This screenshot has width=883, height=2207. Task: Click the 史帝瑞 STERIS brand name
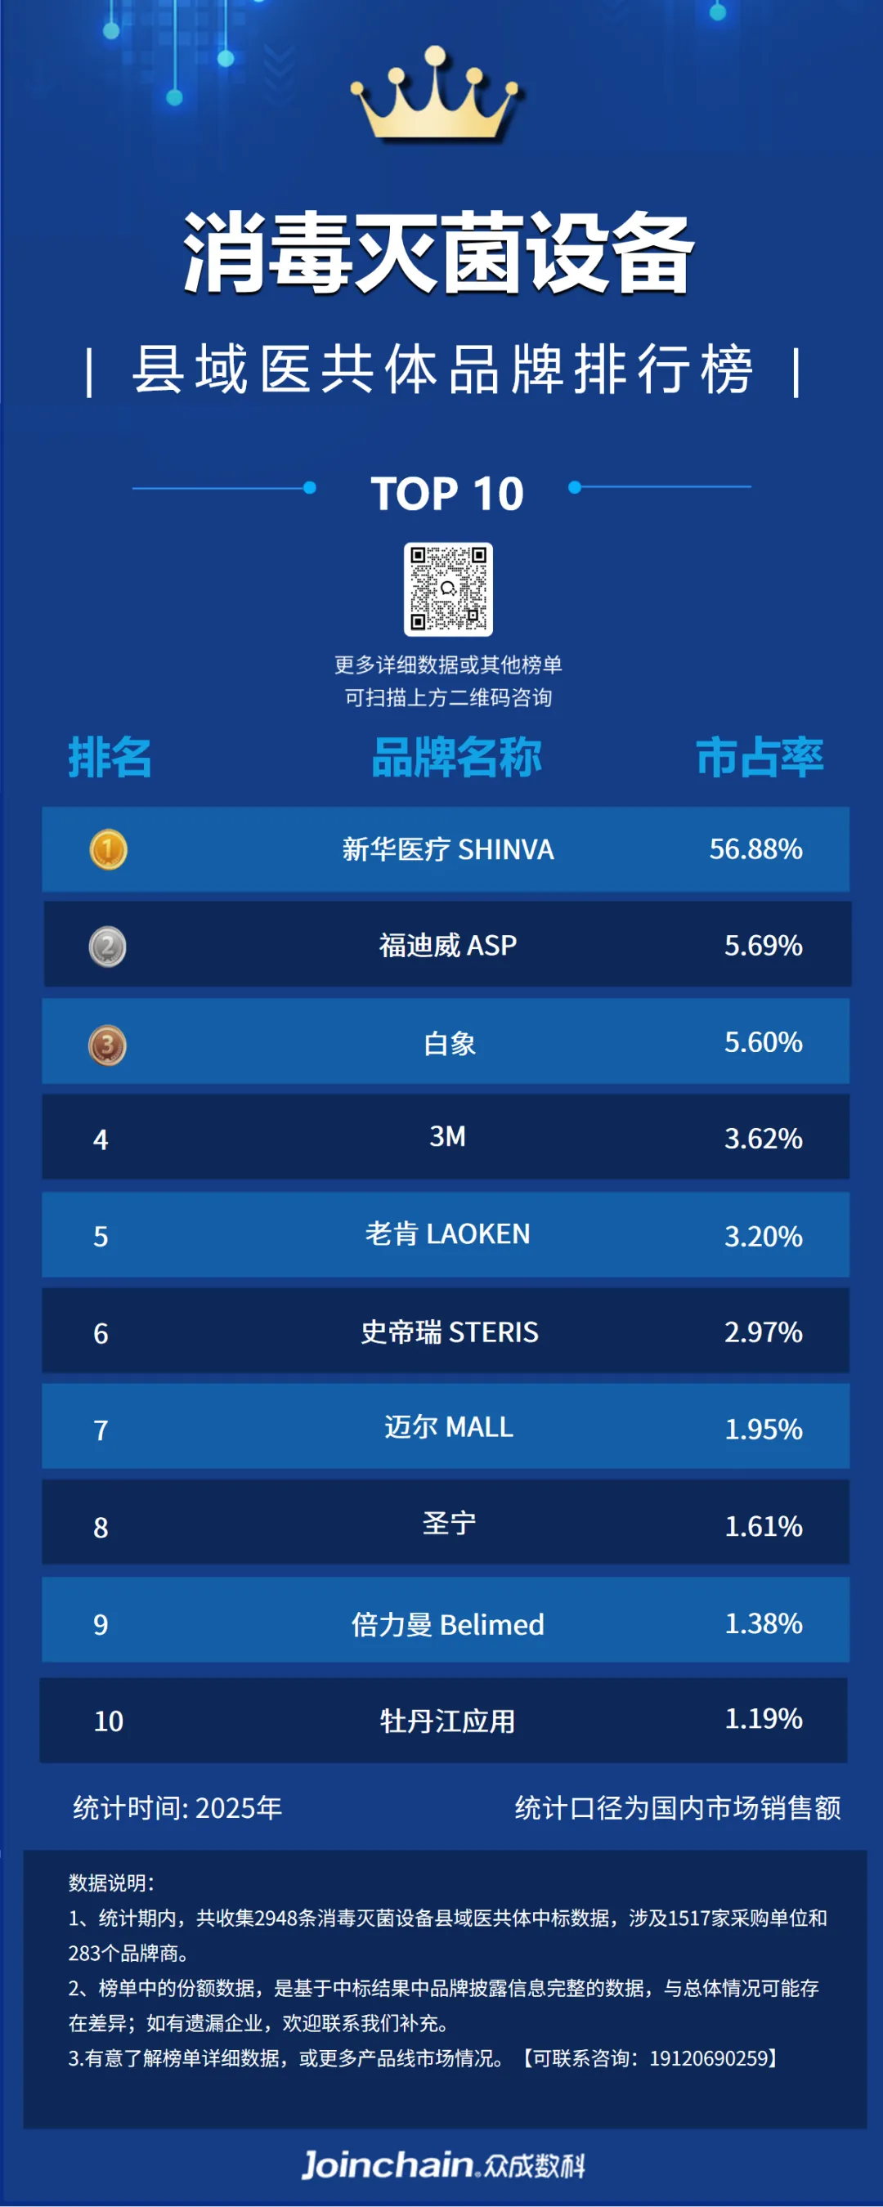click(449, 1332)
